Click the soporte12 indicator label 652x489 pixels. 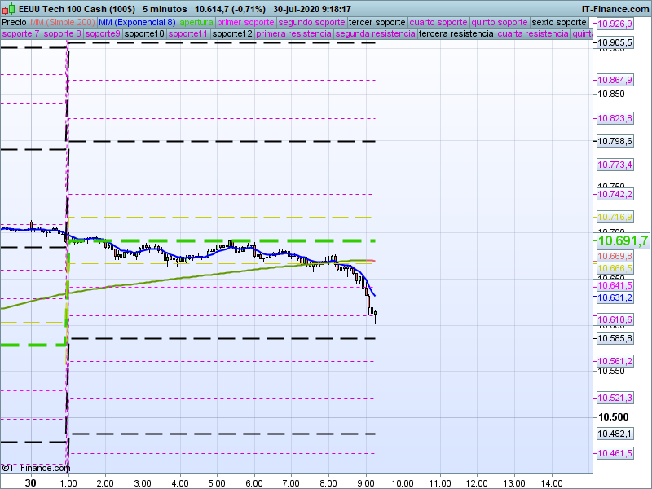click(x=231, y=34)
